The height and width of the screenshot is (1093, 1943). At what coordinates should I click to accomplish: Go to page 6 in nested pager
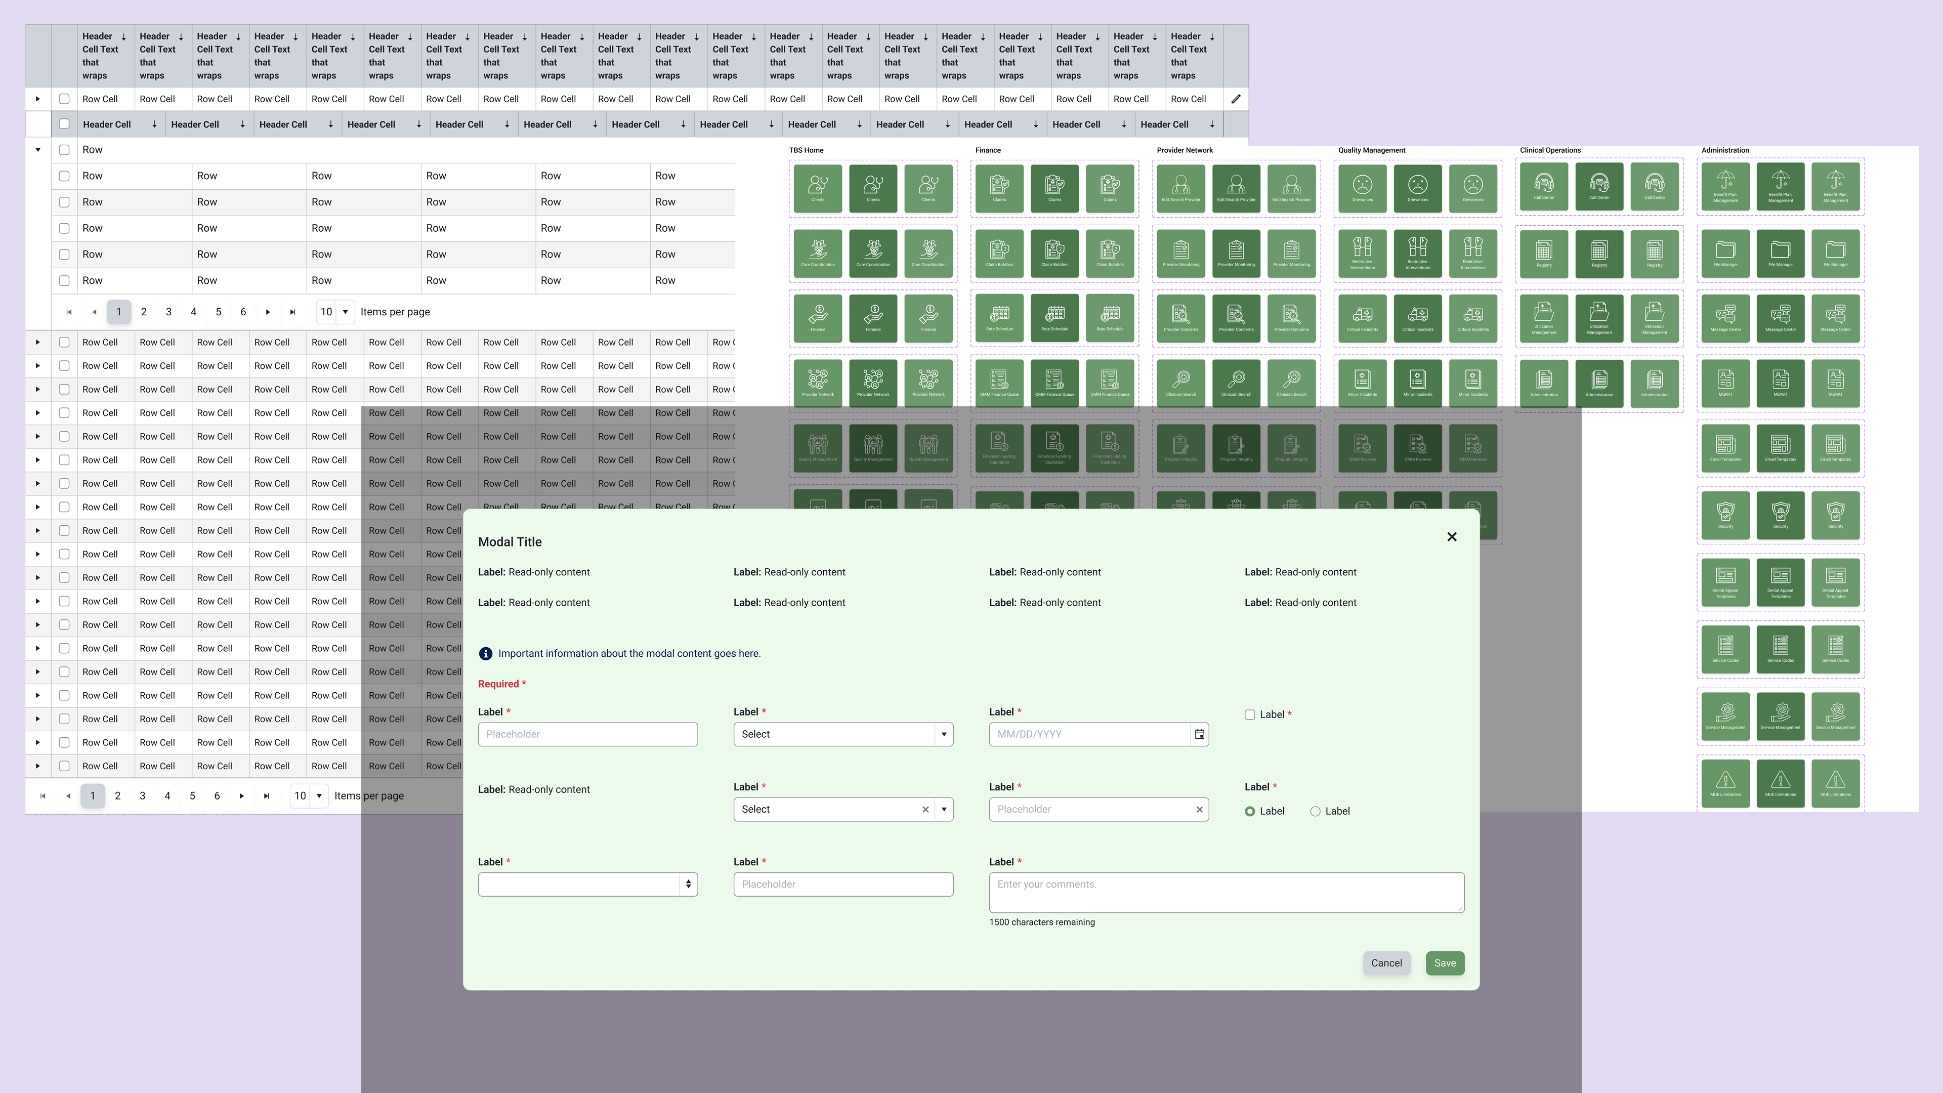click(243, 312)
